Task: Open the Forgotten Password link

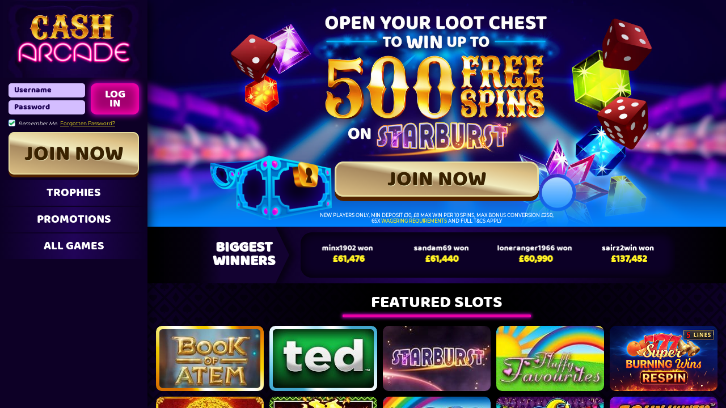Action: [87, 124]
